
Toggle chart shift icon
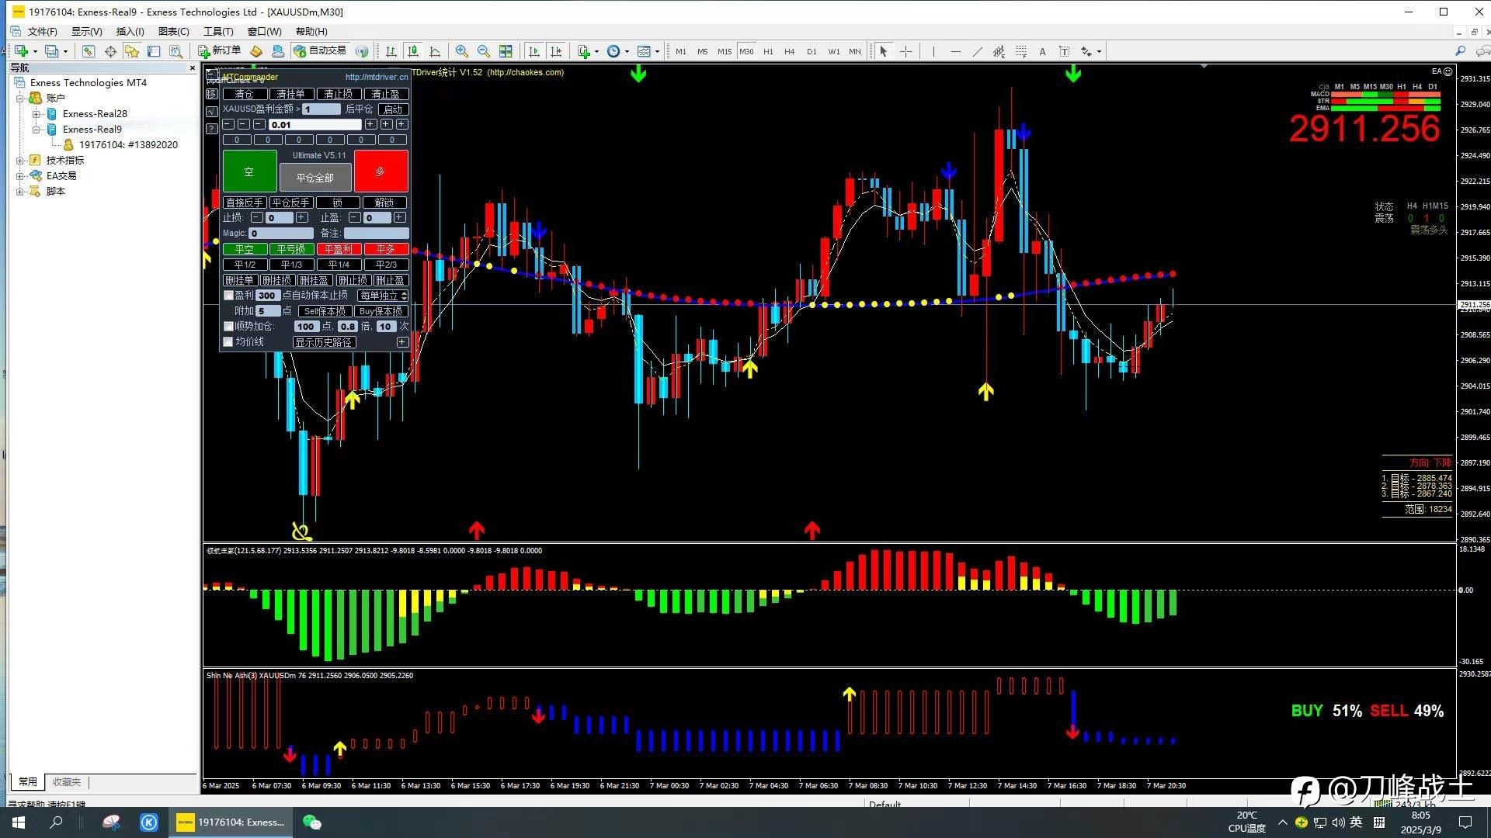556,51
